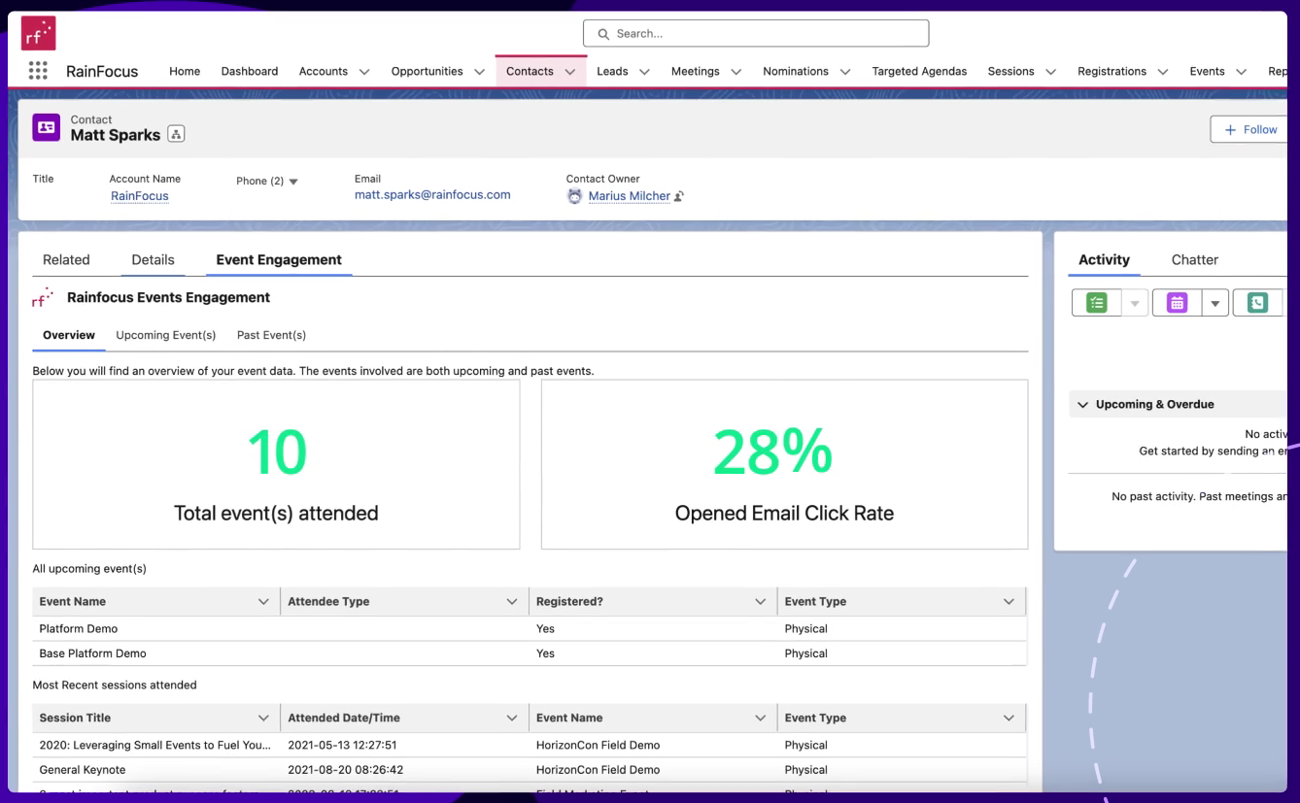Click the Opened Email Click Rate card
This screenshot has width=1300, height=803.
click(x=784, y=464)
